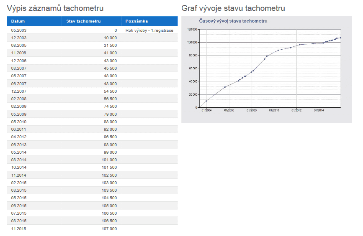Image resolution: width=363 pixels, height=236 pixels.
Task: Click the value 103 000
Action: point(109,183)
